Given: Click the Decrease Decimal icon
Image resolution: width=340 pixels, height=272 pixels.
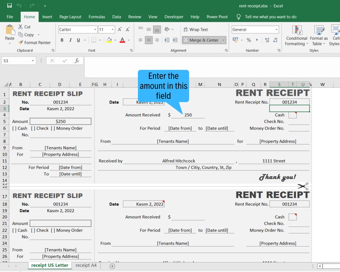Looking at the screenshot, I should pos(275,40).
